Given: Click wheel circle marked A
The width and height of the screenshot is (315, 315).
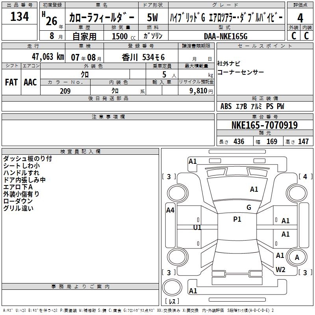Looking at the screenshot, I should click(297, 258).
